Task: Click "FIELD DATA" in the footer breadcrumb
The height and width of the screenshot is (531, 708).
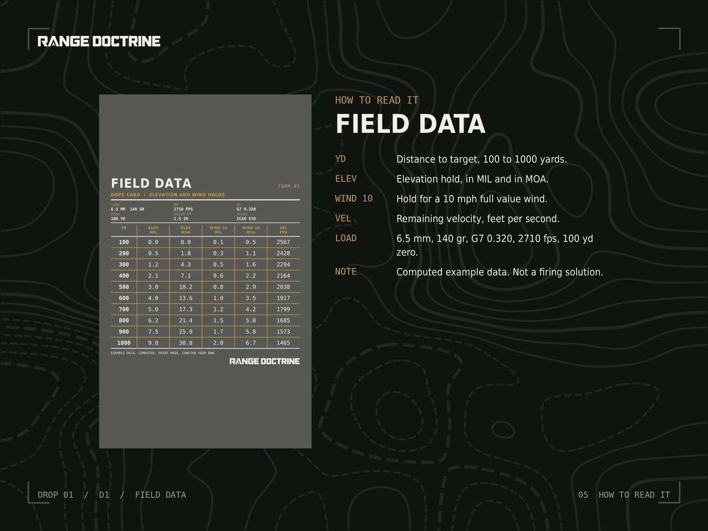Action: 160,495
